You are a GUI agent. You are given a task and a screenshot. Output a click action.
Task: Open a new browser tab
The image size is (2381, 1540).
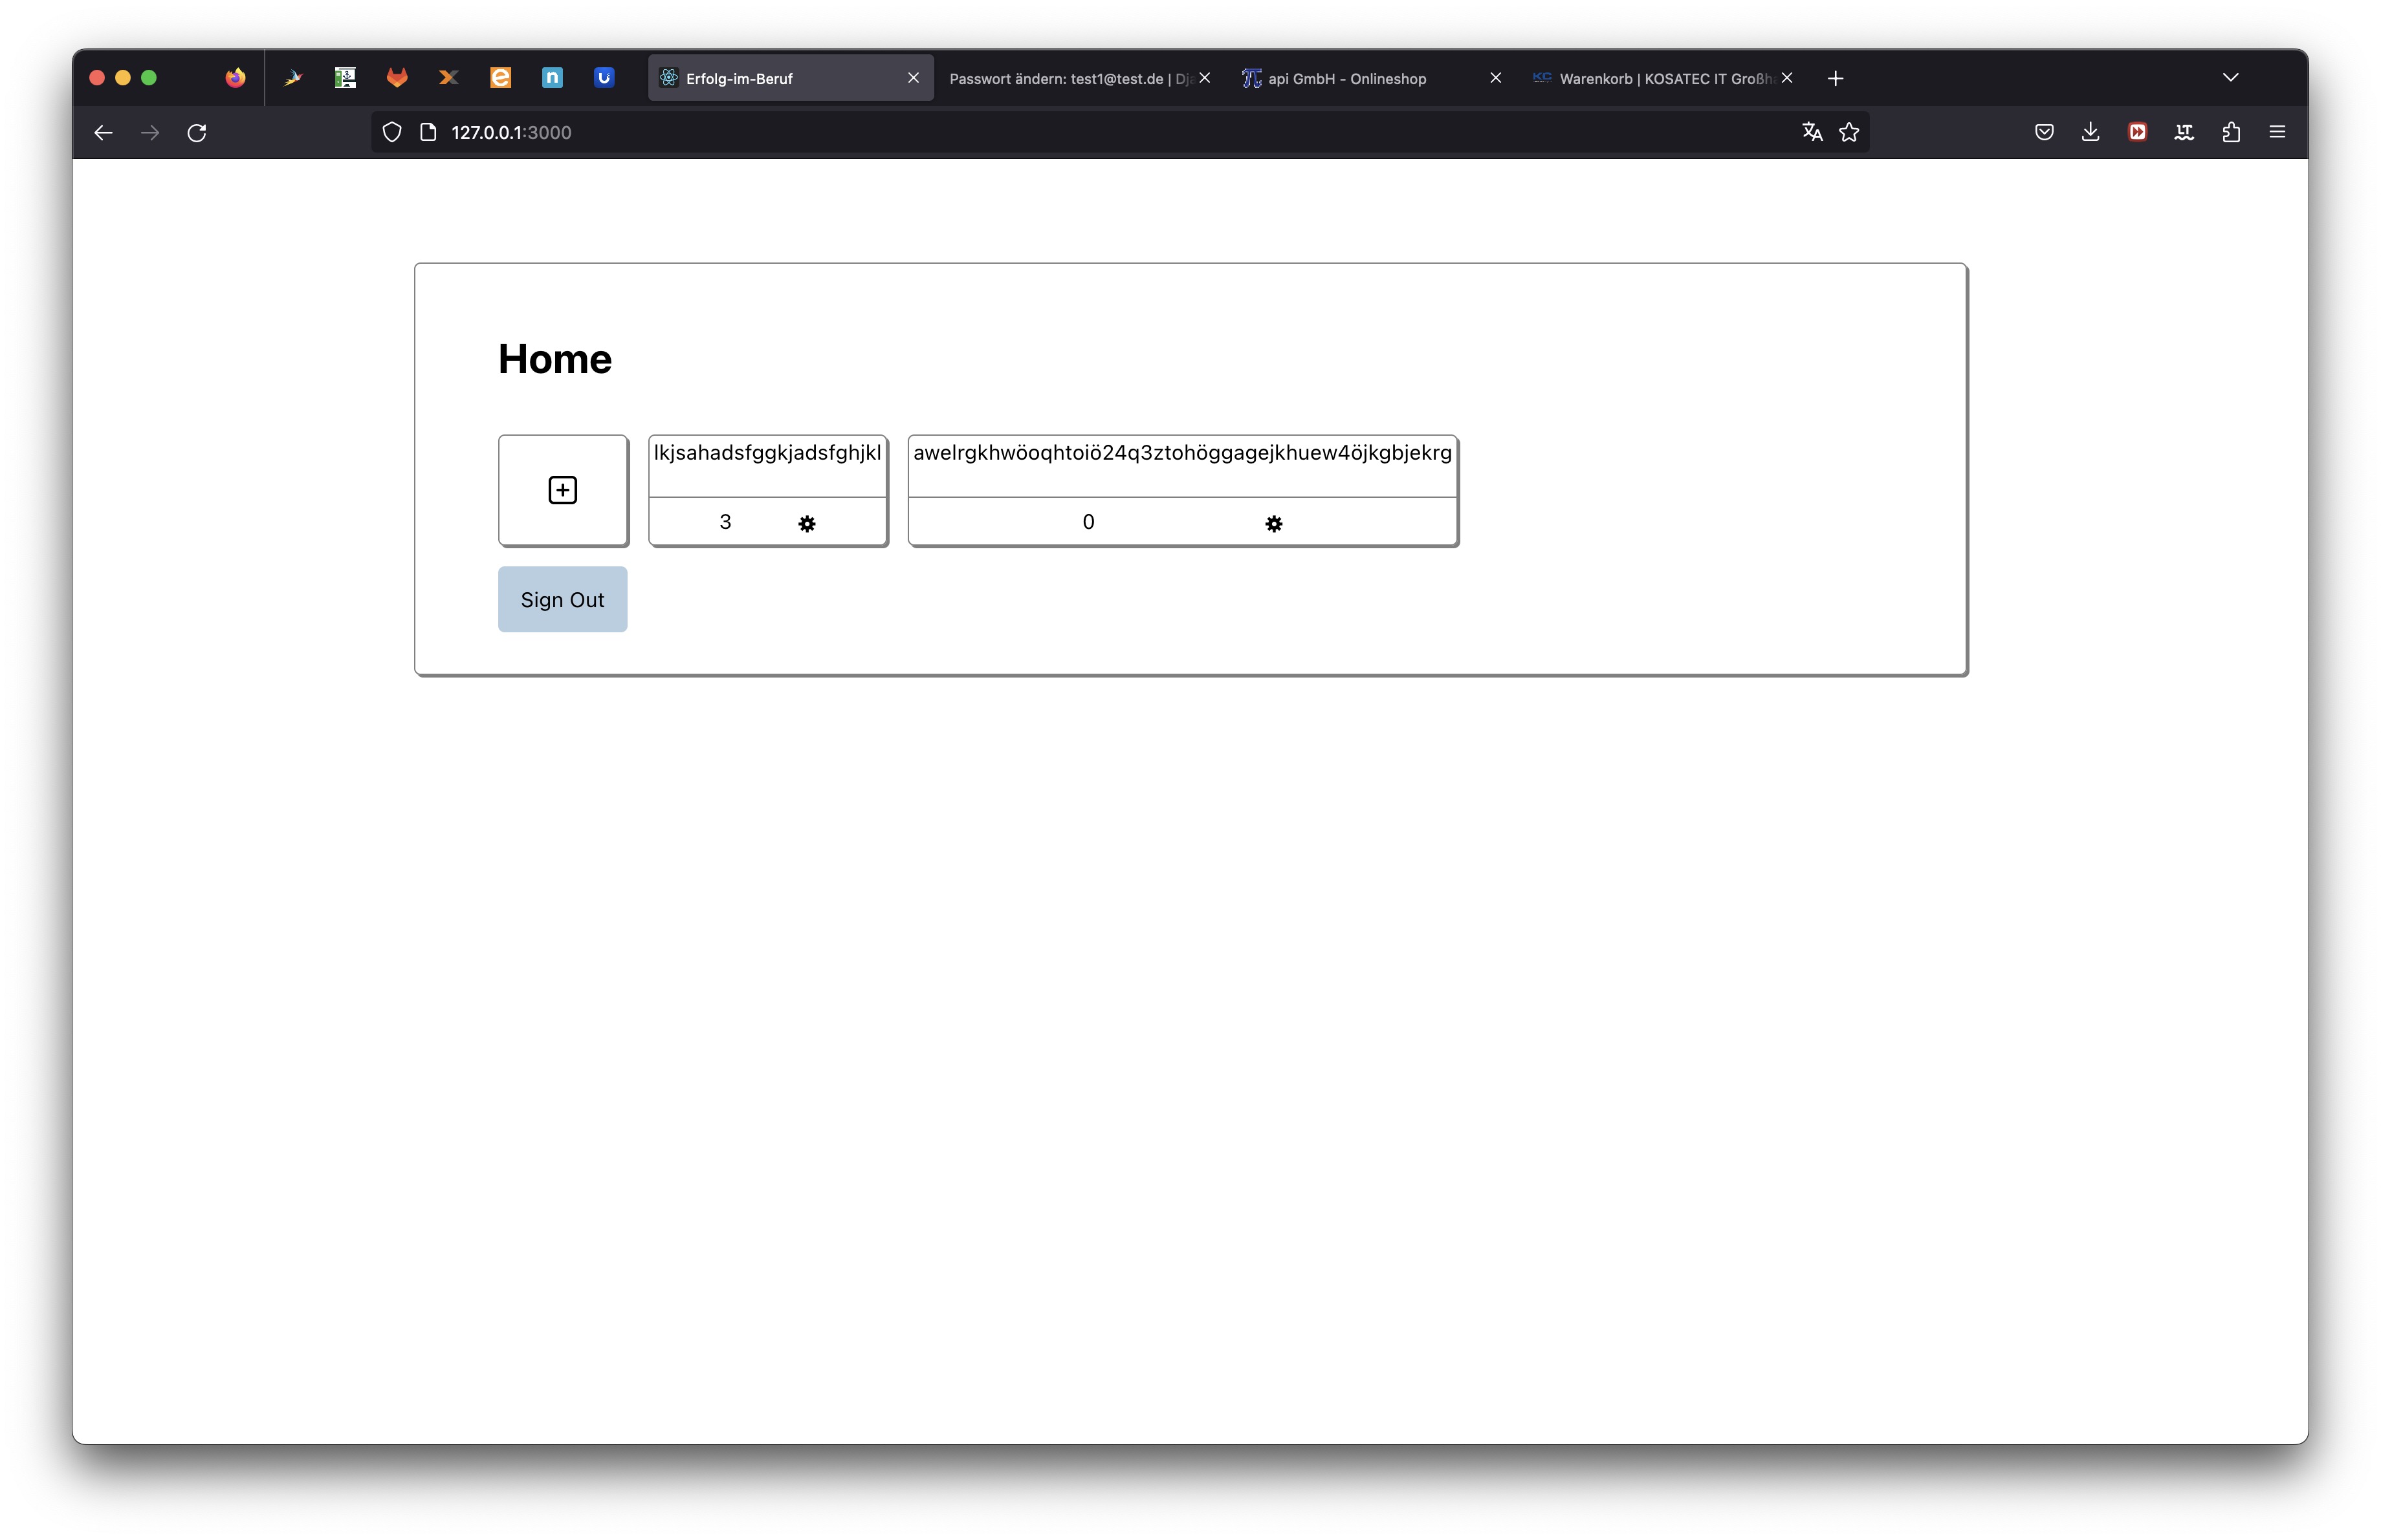point(1835,79)
